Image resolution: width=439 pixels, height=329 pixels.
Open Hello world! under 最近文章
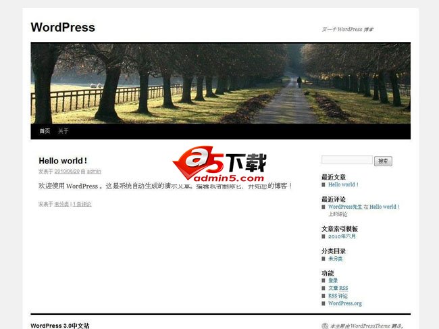pos(343,184)
